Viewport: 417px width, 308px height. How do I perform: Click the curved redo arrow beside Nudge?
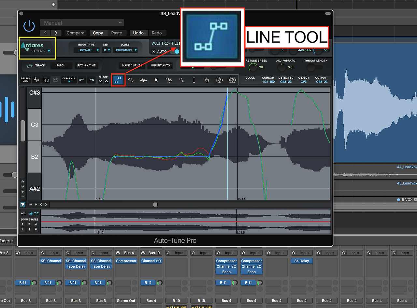tap(92, 80)
